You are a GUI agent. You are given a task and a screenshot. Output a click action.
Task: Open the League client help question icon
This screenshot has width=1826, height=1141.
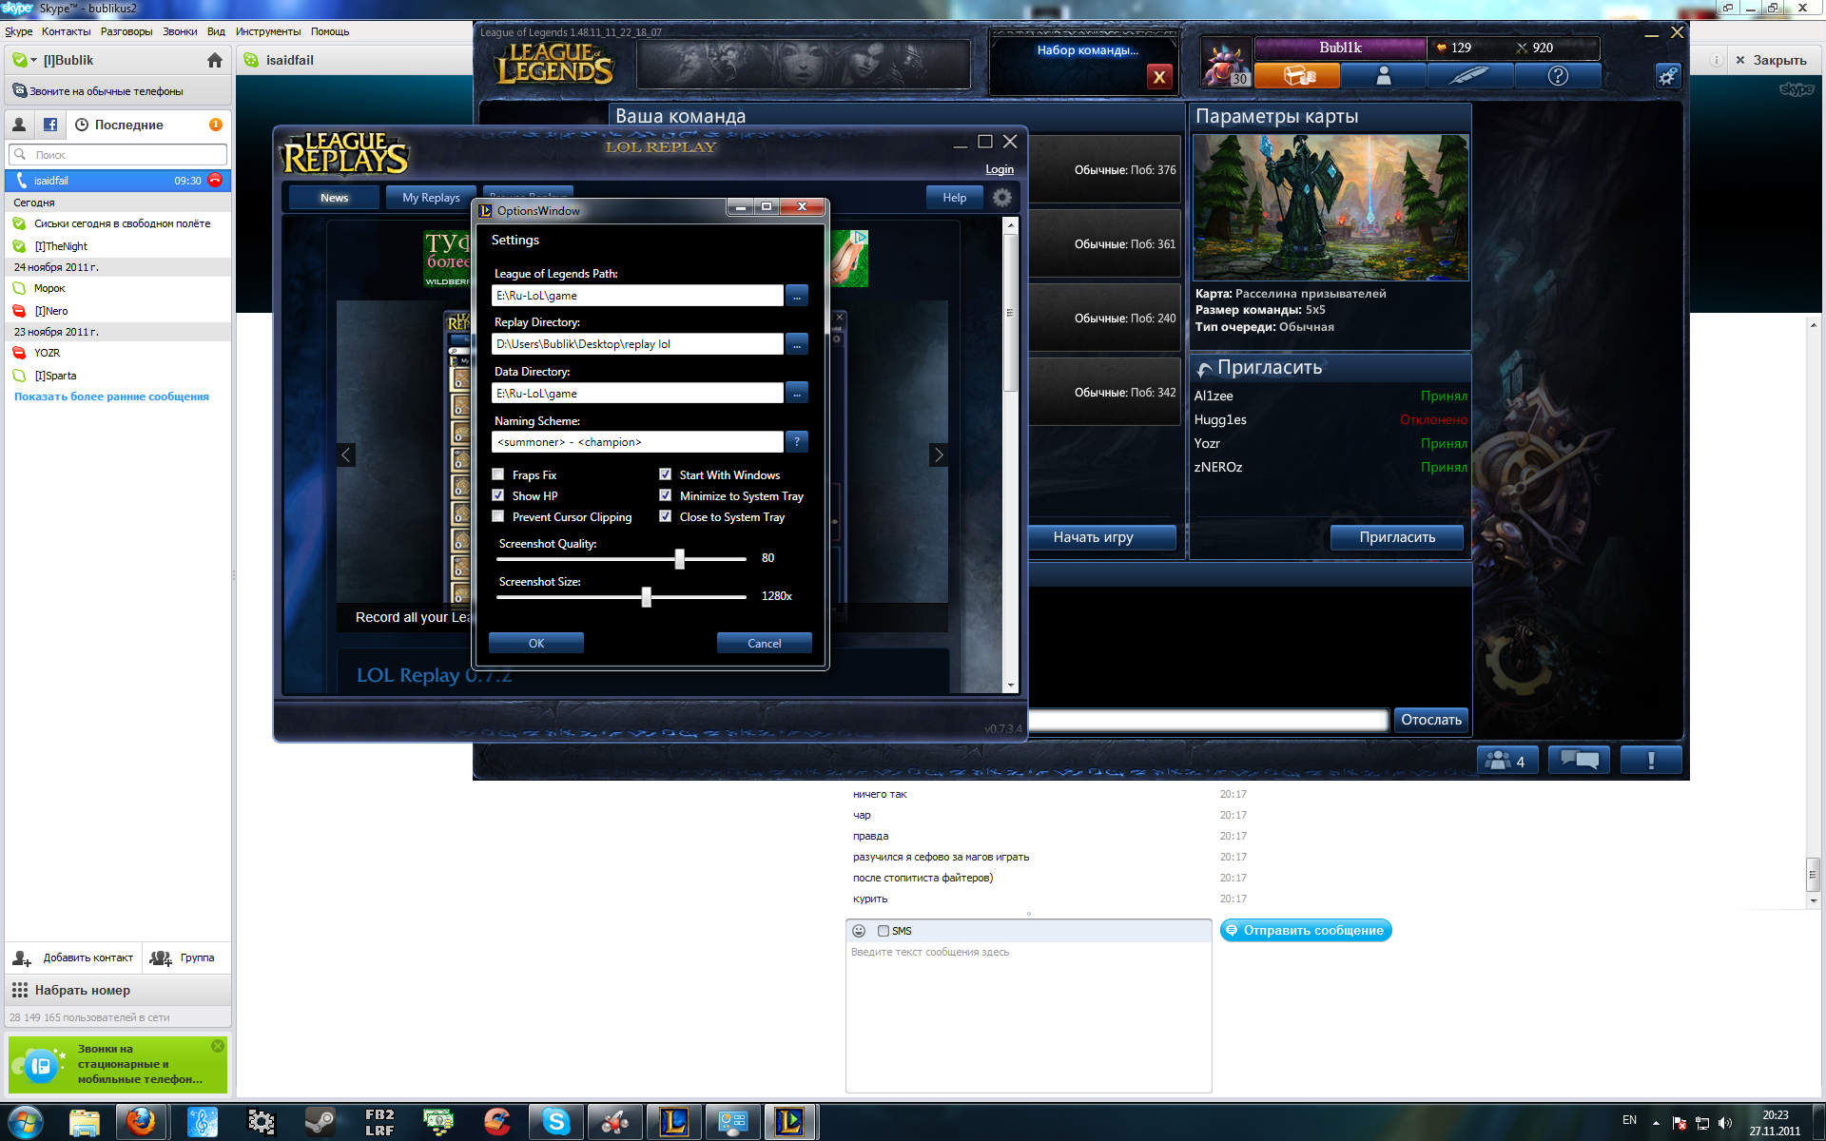(x=1558, y=76)
